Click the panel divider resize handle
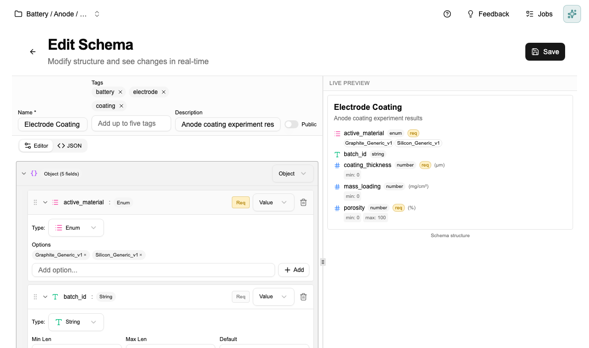 pyautogui.click(x=323, y=262)
